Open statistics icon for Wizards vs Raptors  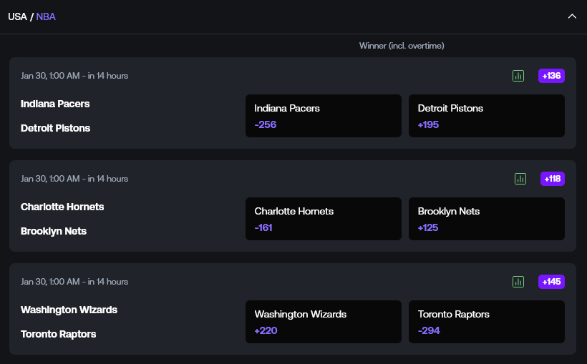coord(518,282)
